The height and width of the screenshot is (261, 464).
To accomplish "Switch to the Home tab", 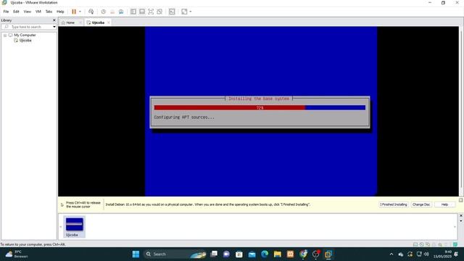I will coord(70,22).
